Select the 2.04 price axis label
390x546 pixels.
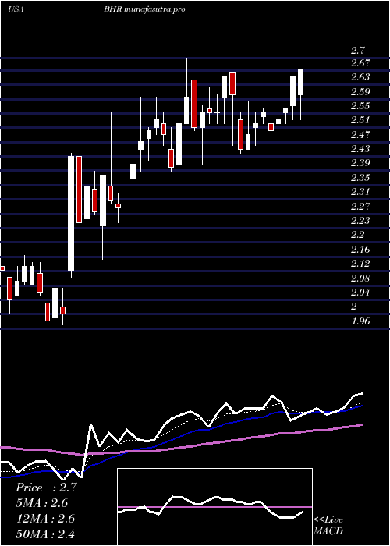[x=360, y=292]
